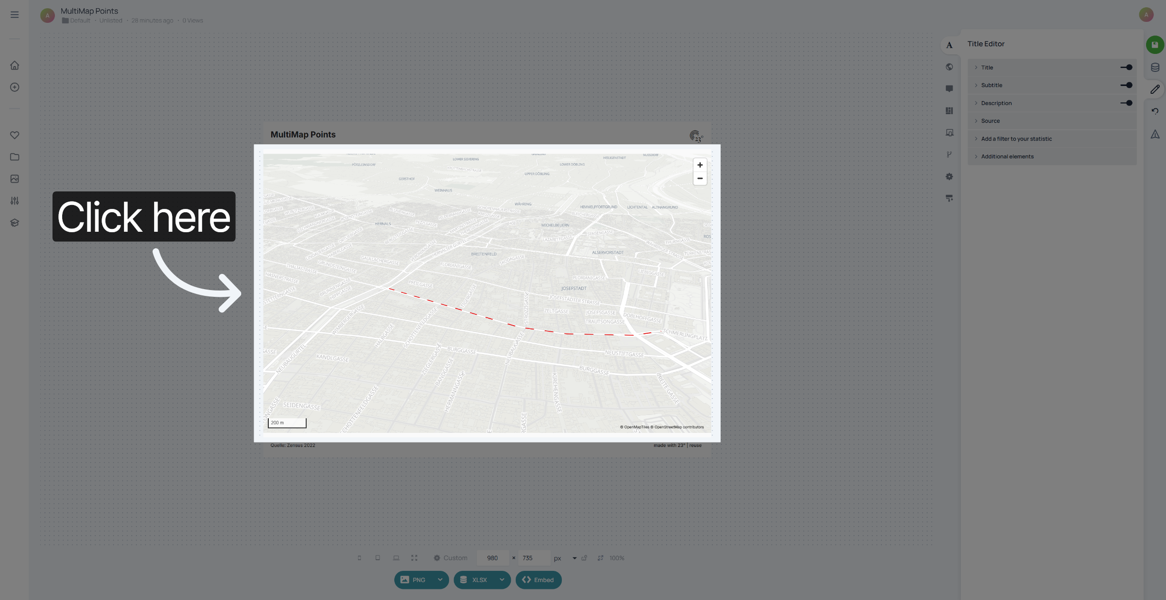
Task: Select the Title Editor 'A' tab icon
Action: [949, 45]
